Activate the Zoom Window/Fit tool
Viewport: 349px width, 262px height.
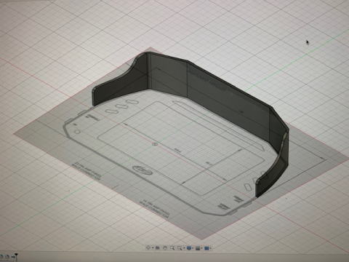(x=180, y=248)
